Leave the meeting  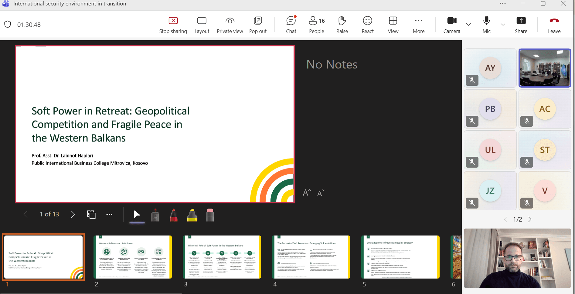[x=554, y=25]
